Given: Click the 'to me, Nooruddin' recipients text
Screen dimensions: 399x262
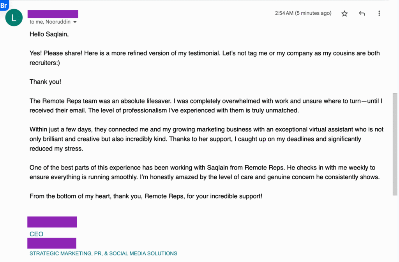Looking at the screenshot, I should 50,22.
